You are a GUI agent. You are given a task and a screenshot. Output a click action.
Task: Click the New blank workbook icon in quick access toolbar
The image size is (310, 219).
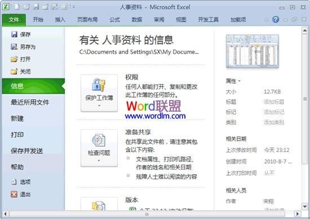point(17,7)
